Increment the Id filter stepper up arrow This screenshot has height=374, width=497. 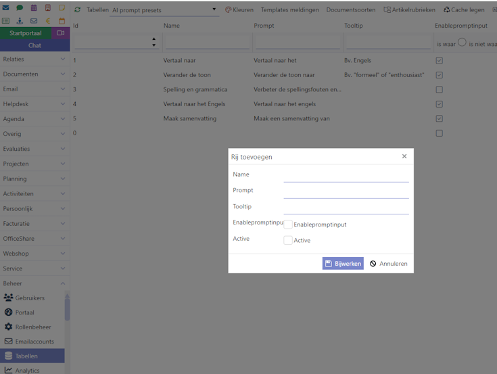[153, 39]
